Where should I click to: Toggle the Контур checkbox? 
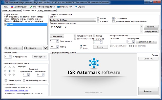[x=94, y=36]
